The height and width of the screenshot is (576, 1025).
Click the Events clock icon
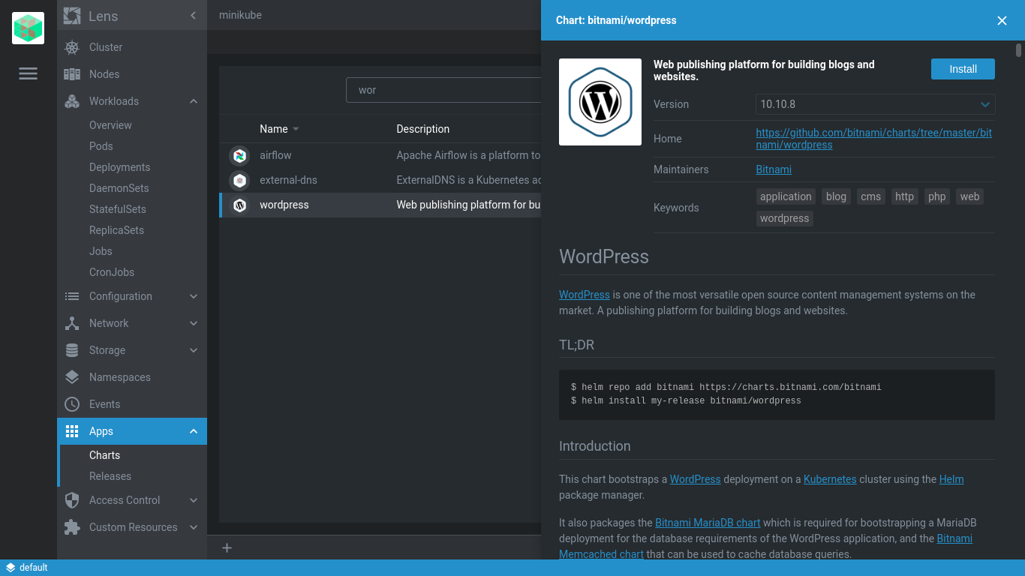pos(72,404)
